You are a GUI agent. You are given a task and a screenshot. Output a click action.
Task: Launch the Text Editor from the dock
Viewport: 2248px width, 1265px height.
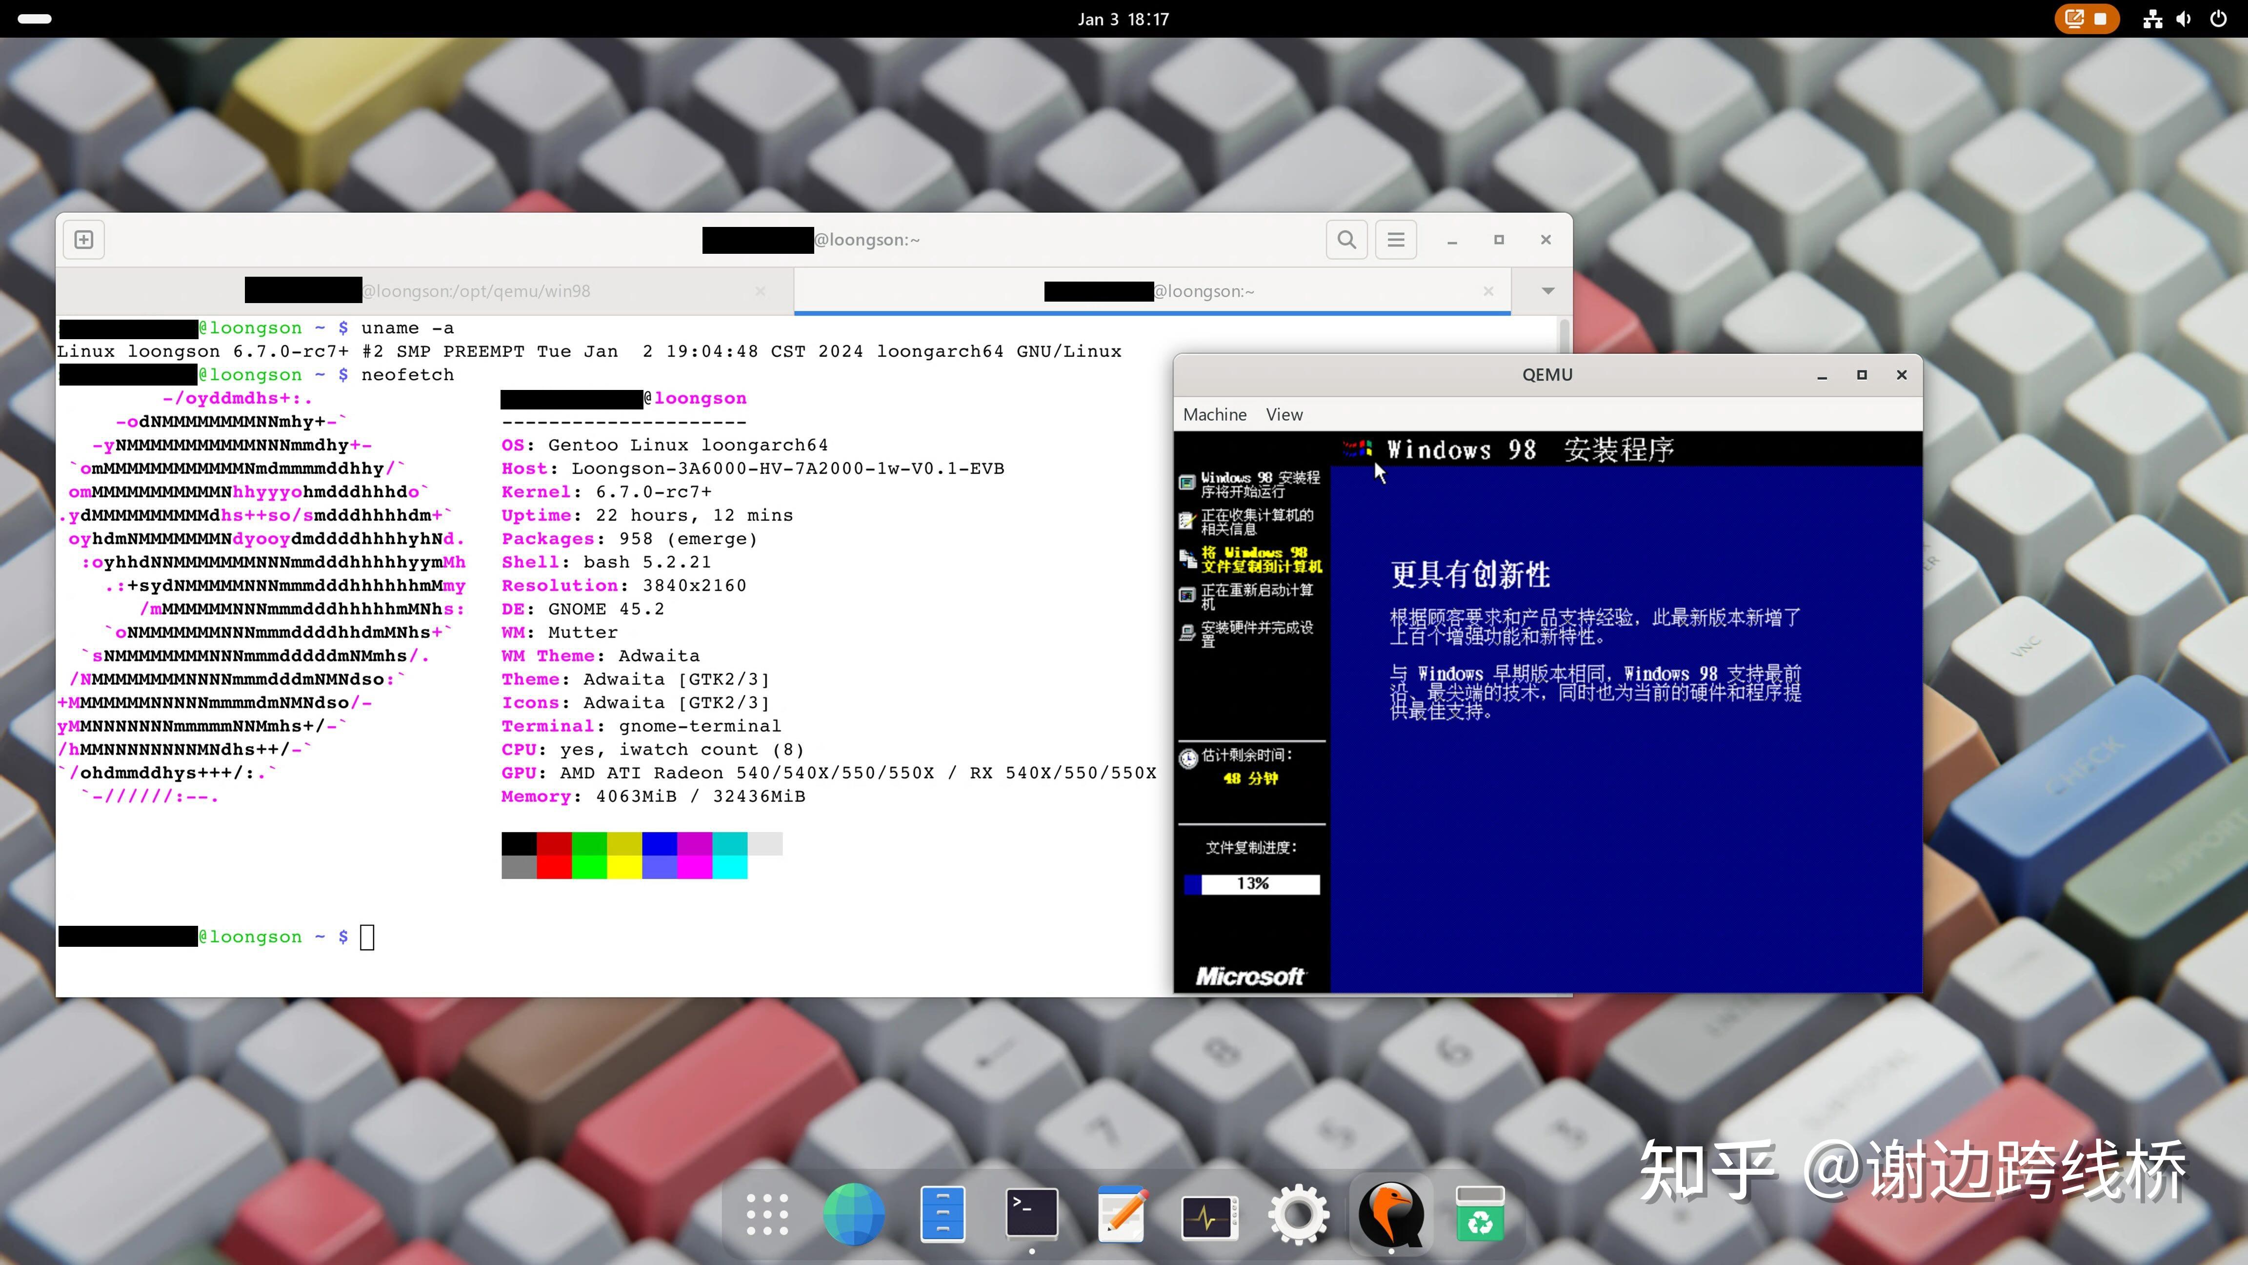point(1122,1213)
